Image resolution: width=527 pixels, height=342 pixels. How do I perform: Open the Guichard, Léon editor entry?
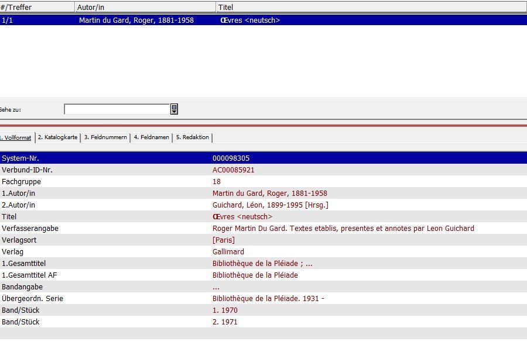(x=270, y=205)
